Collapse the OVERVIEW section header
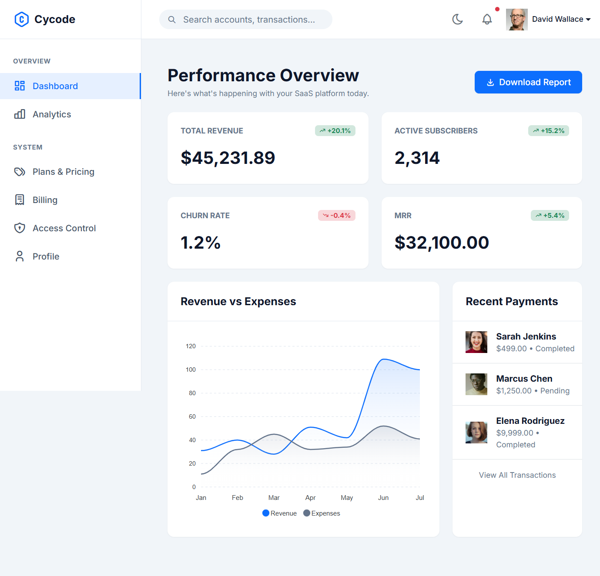Screen dimensions: 600x576 pyautogui.click(x=31, y=61)
